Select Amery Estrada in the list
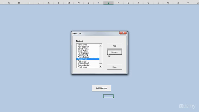This screenshot has width=199, height=112. [88, 57]
